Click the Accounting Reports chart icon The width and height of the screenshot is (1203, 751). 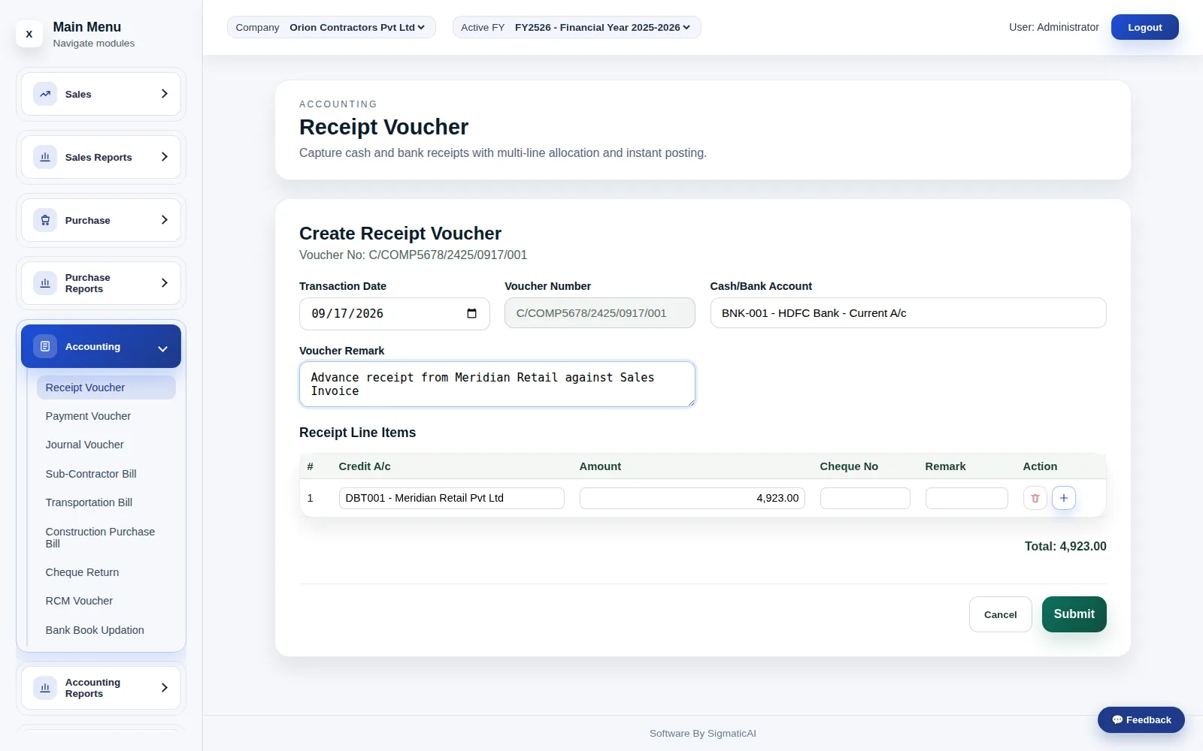pyautogui.click(x=45, y=688)
